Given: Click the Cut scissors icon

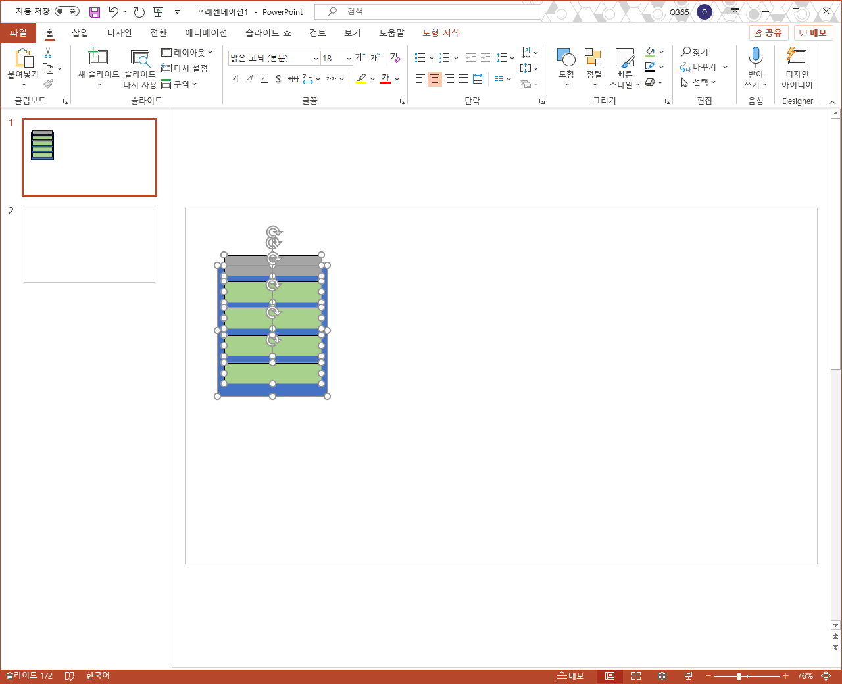Looking at the screenshot, I should click(48, 53).
